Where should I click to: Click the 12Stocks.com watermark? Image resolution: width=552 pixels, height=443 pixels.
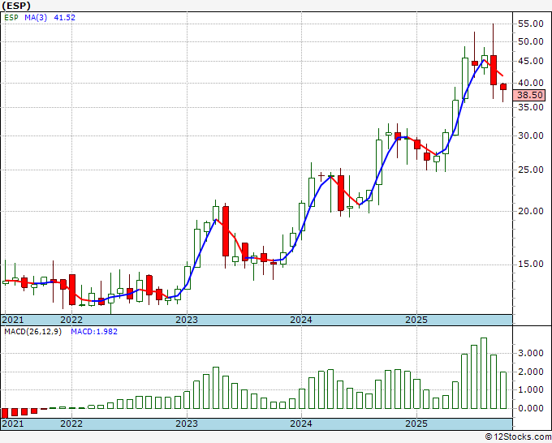point(518,437)
